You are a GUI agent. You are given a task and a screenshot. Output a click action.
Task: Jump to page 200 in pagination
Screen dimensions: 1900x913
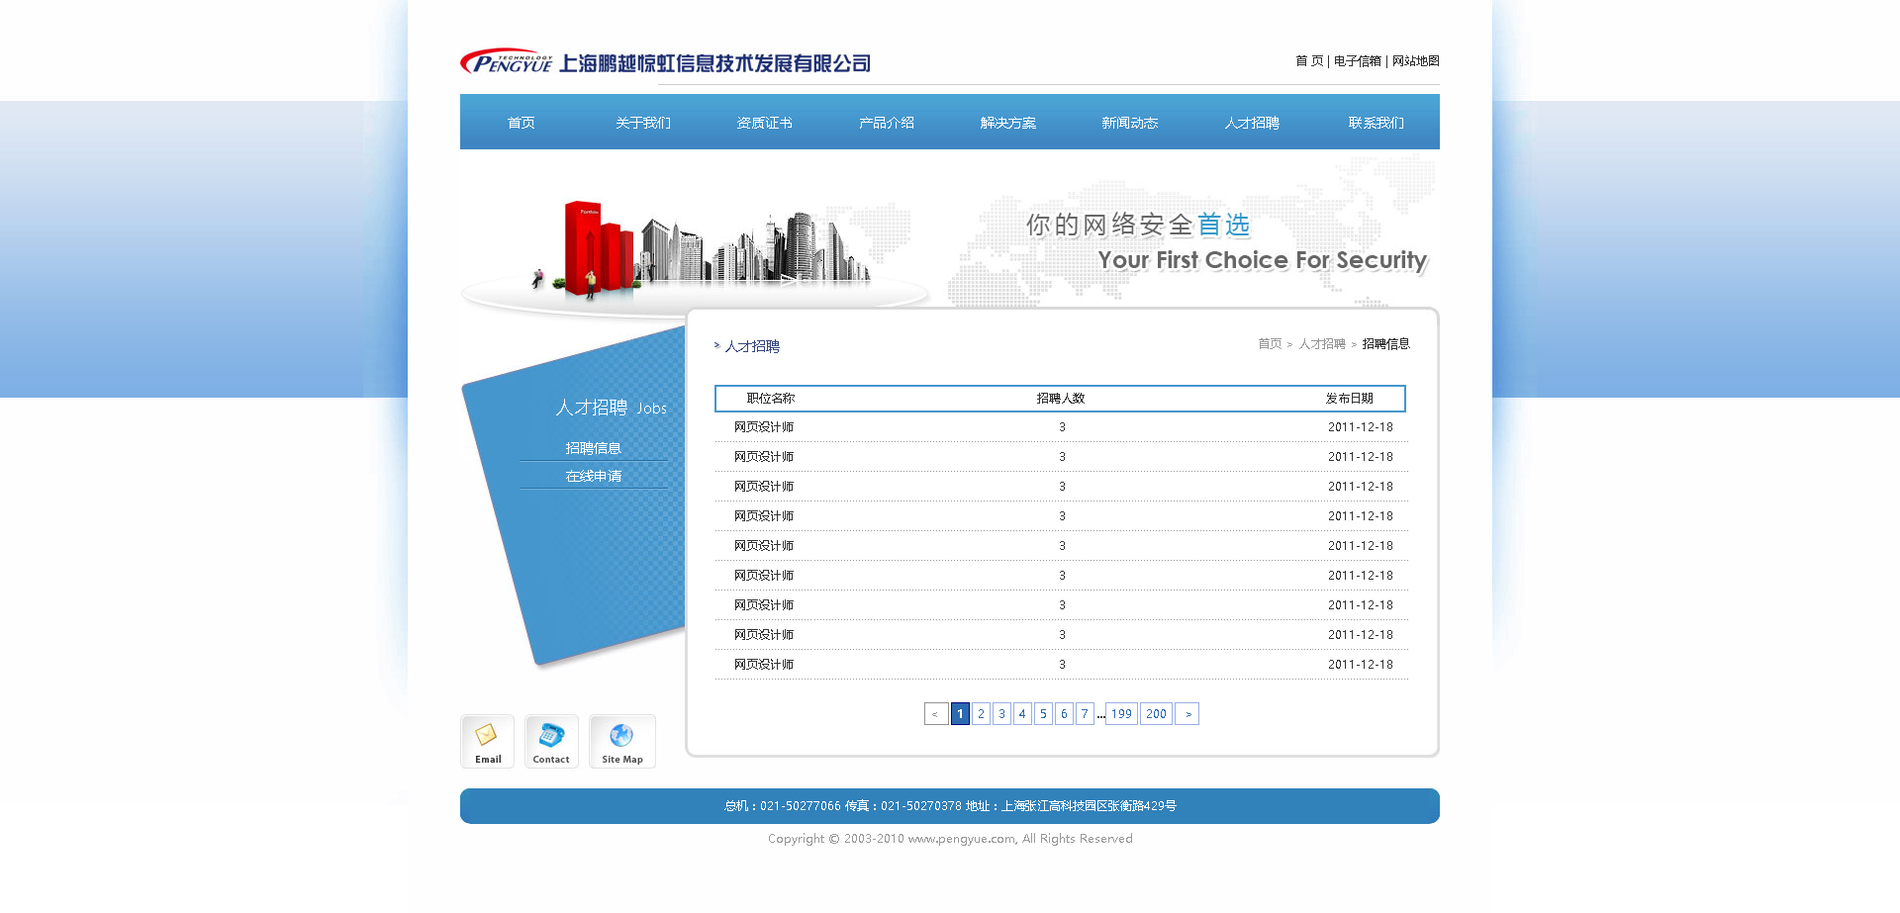(x=1156, y=714)
